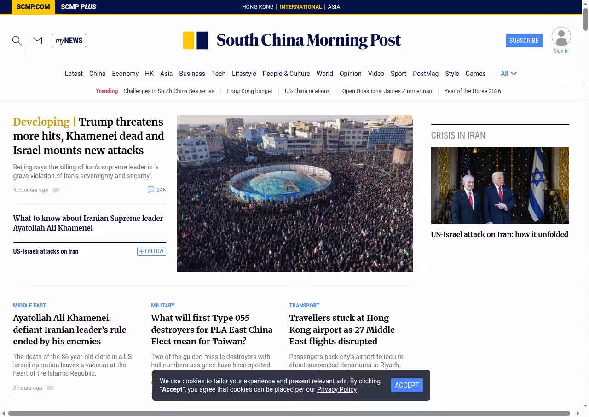Click the Subscribe button

pos(524,41)
